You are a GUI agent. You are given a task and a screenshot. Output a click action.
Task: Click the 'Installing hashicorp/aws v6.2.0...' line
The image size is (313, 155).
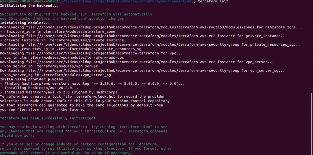[41, 88]
